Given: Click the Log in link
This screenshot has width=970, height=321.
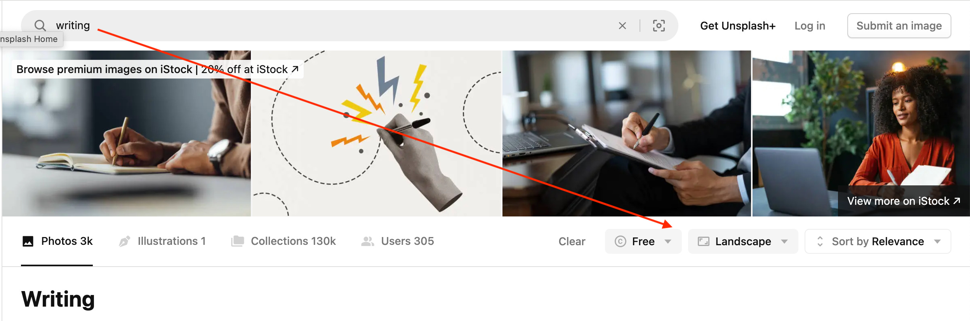Looking at the screenshot, I should tap(810, 26).
